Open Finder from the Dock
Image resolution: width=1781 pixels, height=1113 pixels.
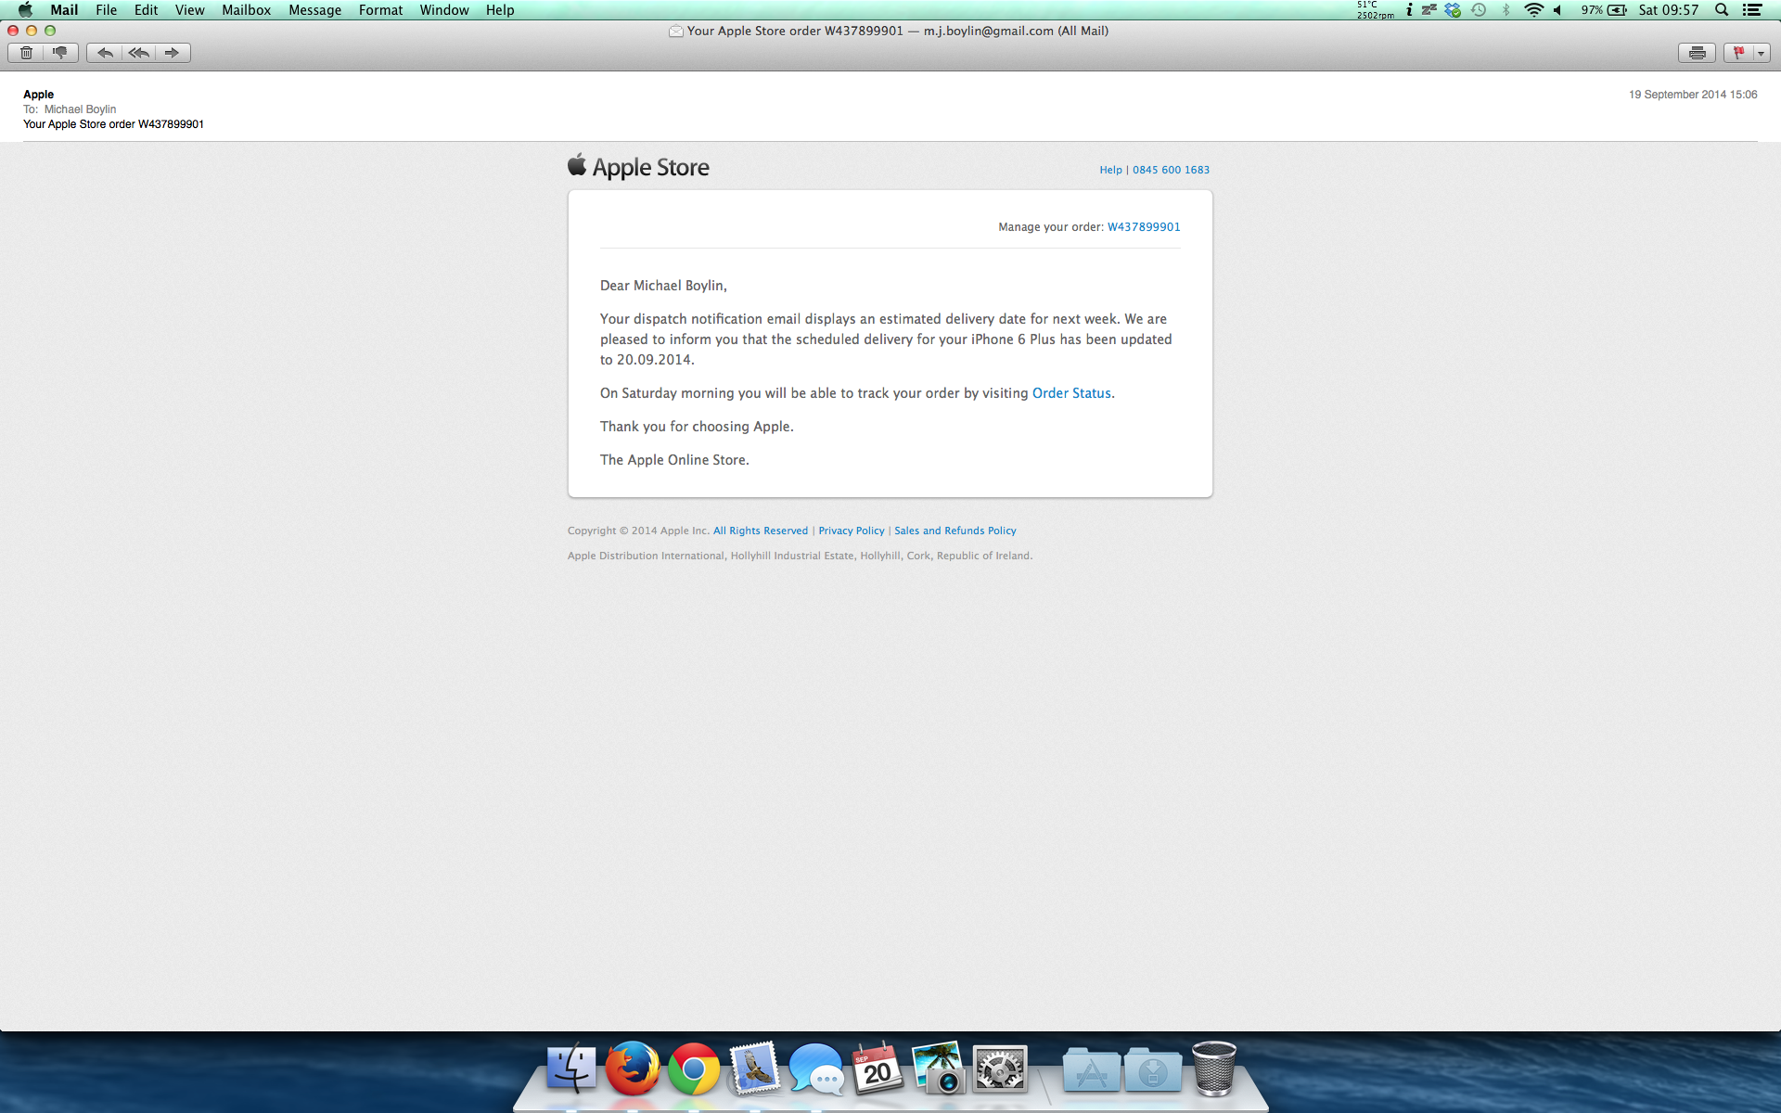[571, 1069]
